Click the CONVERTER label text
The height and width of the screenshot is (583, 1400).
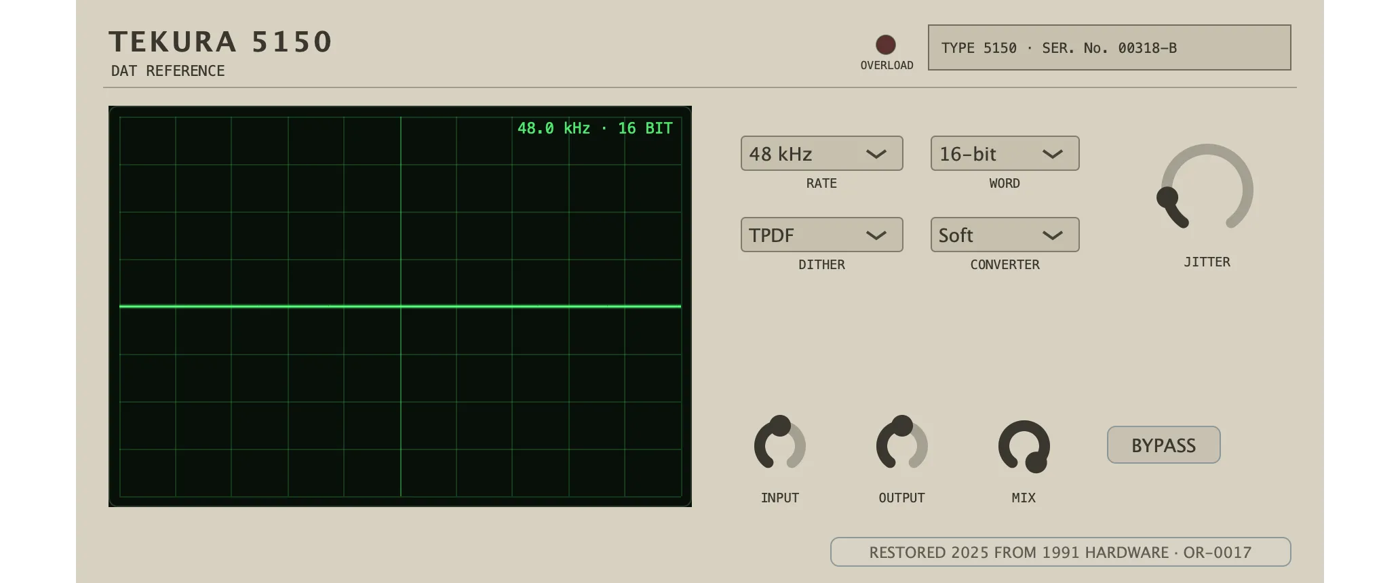point(1005,264)
